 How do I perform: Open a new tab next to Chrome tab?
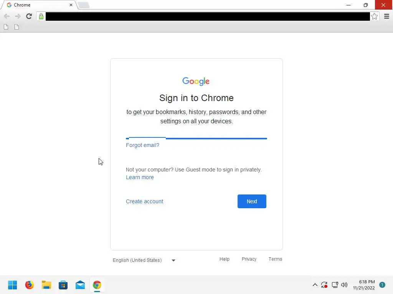coord(83,5)
